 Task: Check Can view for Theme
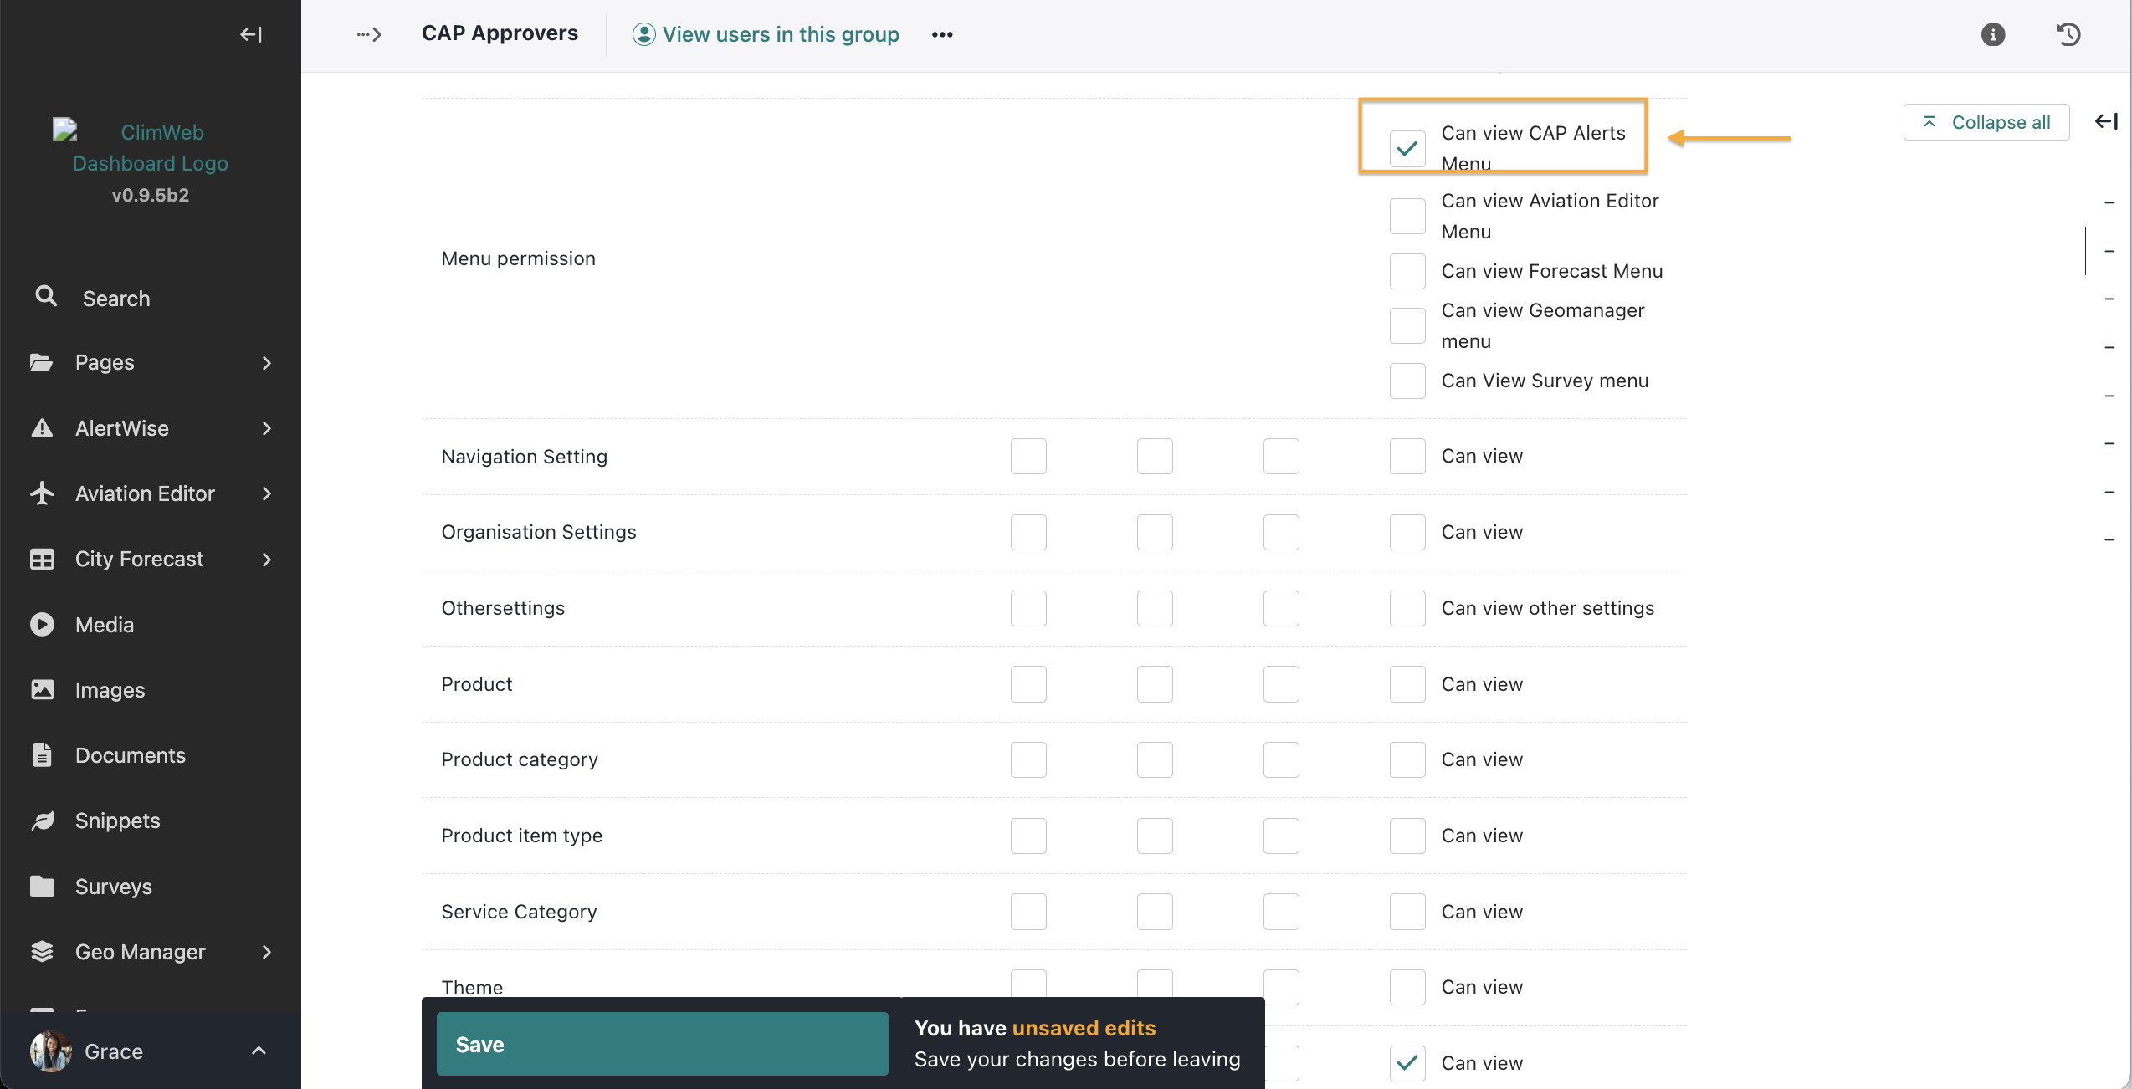(1407, 987)
